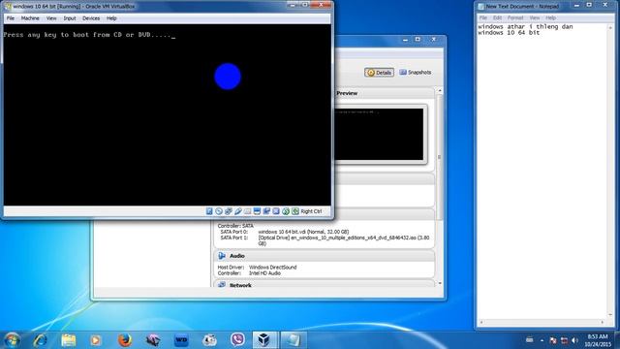
Task: Click the mouse integration indicator in VM status bar
Action: 286,211
